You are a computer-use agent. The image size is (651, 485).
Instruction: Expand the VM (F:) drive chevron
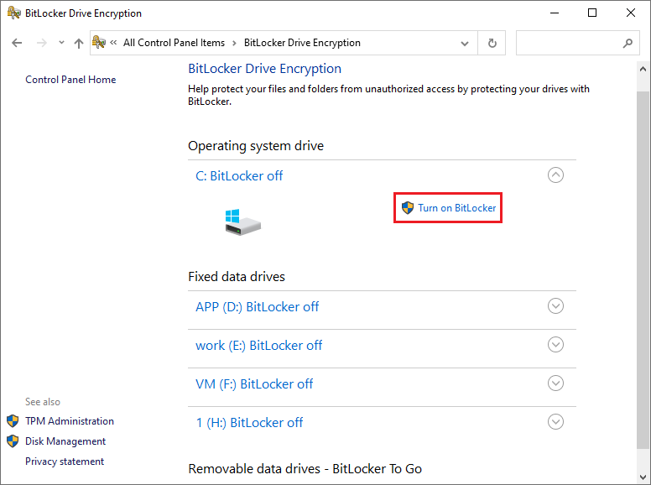555,383
